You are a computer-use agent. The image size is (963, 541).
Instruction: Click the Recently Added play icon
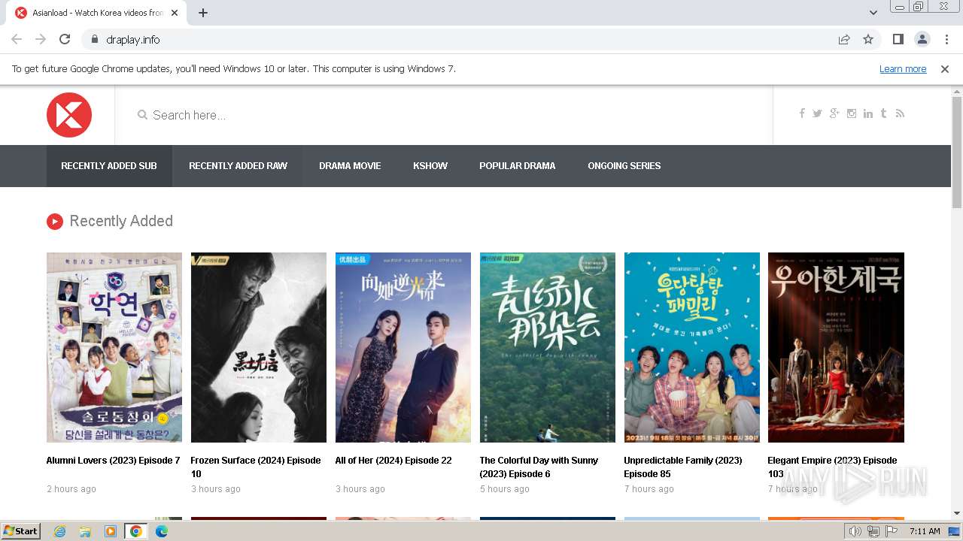(x=54, y=221)
